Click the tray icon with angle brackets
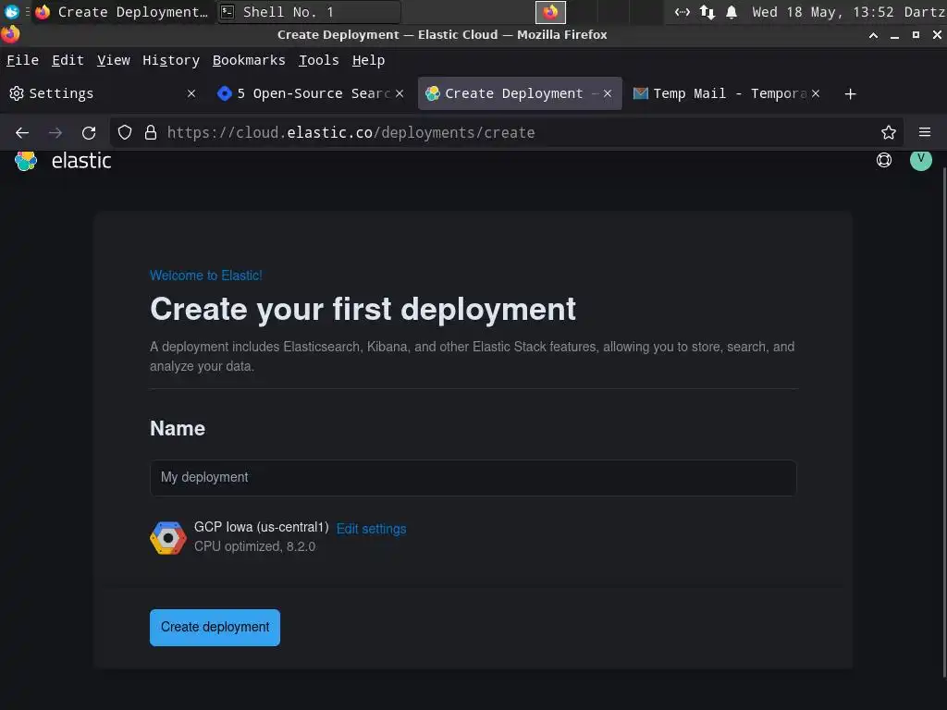This screenshot has height=710, width=947. pyautogui.click(x=682, y=12)
